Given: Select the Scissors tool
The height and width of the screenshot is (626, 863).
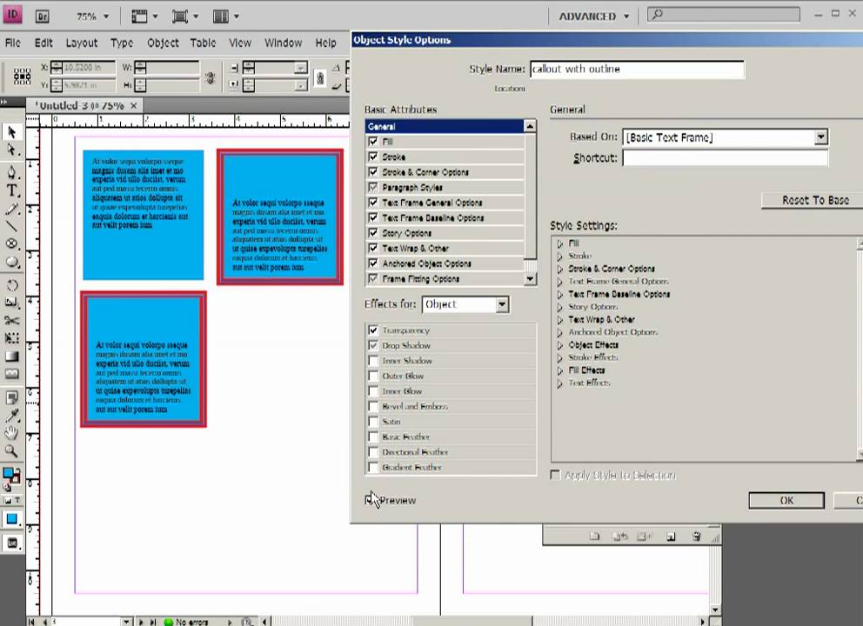Looking at the screenshot, I should 12,320.
